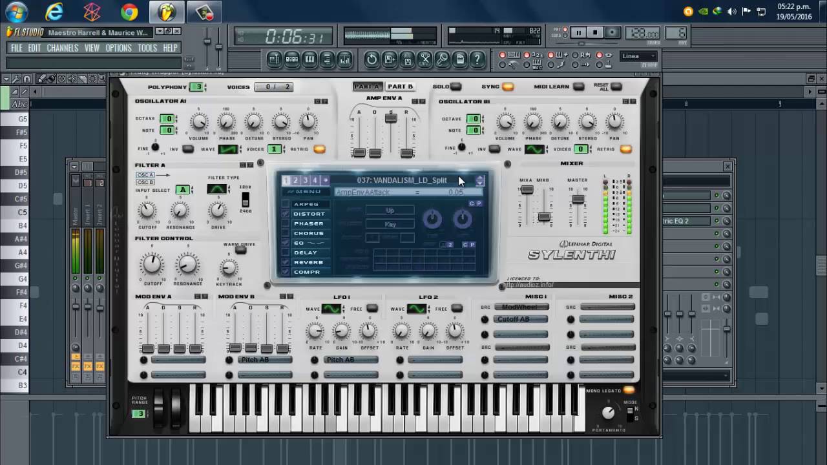Open the EDIT menu
Image resolution: width=827 pixels, height=465 pixels.
tap(34, 48)
